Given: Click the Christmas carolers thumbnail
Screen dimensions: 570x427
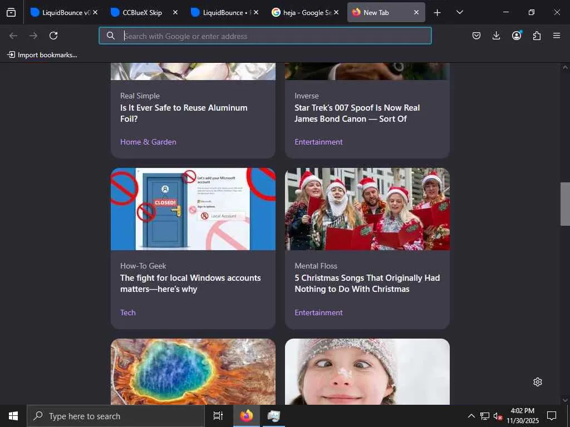Looking at the screenshot, I should pyautogui.click(x=367, y=209).
